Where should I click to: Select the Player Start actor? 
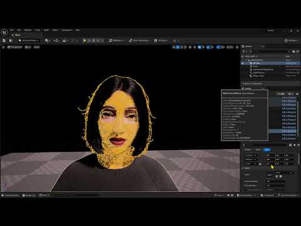[259, 76]
